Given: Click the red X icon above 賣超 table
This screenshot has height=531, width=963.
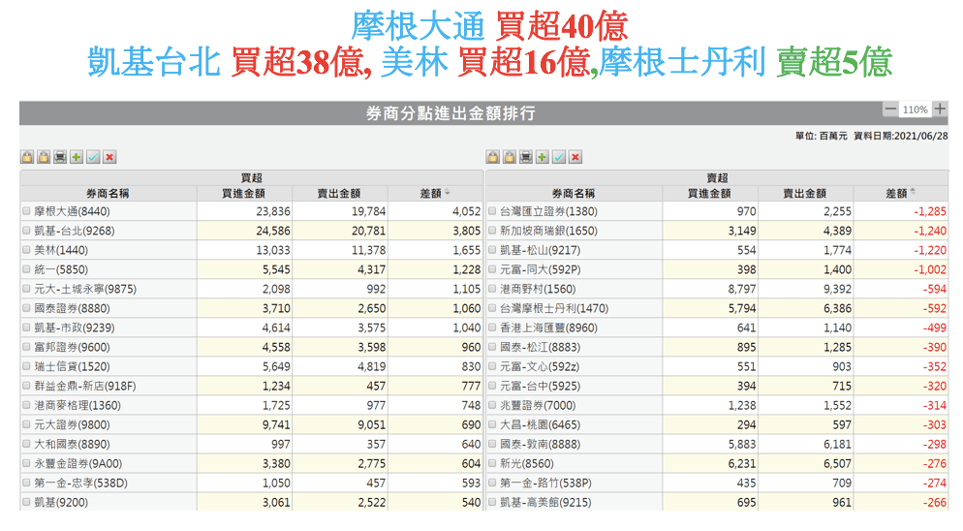Looking at the screenshot, I should pyautogui.click(x=575, y=157).
